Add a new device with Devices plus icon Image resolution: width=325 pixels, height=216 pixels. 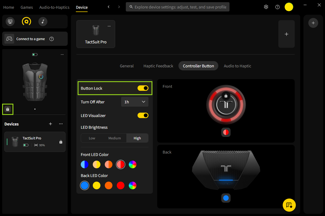(x=50, y=124)
